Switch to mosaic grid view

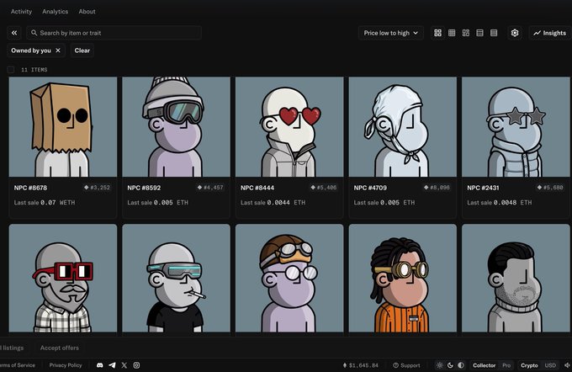[466, 33]
